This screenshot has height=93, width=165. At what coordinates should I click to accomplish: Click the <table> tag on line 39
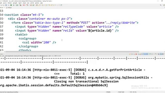click(21, 34)
